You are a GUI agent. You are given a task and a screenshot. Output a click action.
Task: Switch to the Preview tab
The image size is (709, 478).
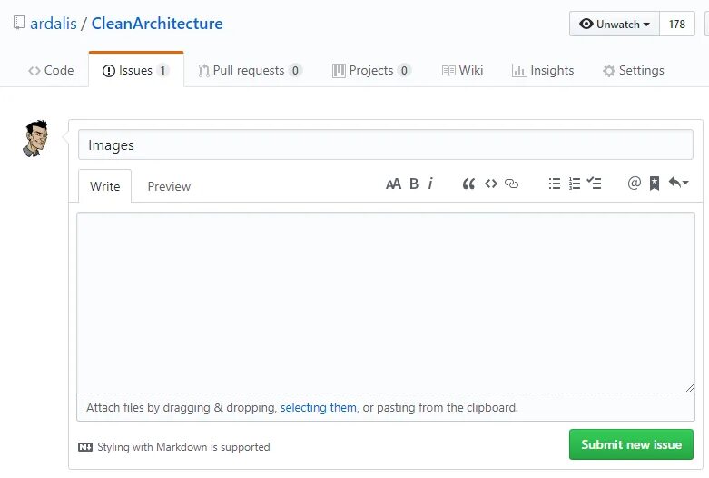point(169,186)
